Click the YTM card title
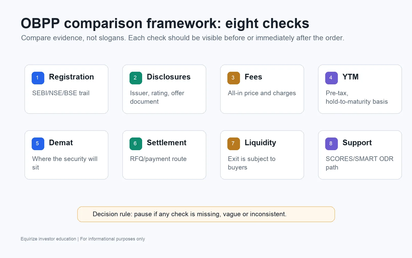 click(350, 77)
